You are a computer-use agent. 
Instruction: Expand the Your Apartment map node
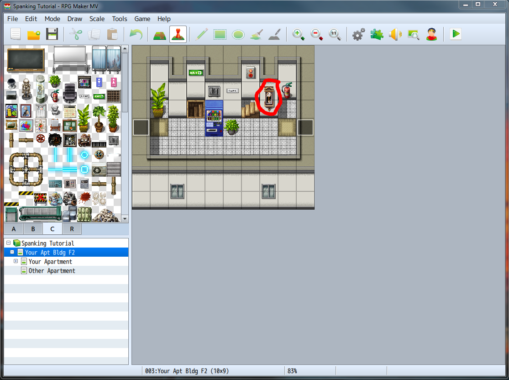point(16,261)
